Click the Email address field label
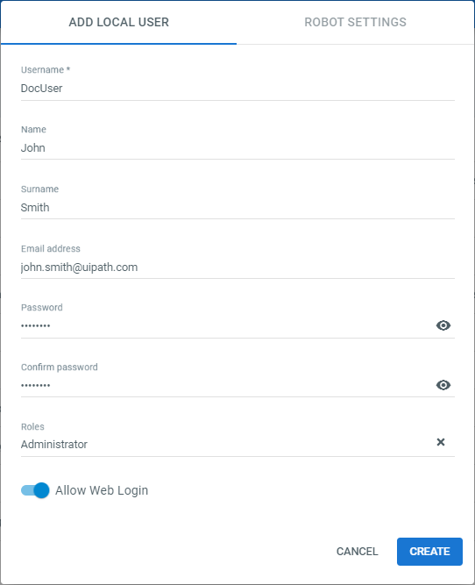The height and width of the screenshot is (585, 475). tap(51, 248)
